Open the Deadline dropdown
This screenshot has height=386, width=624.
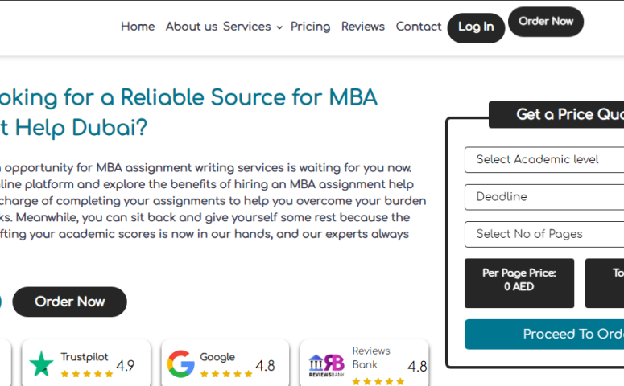pos(544,197)
